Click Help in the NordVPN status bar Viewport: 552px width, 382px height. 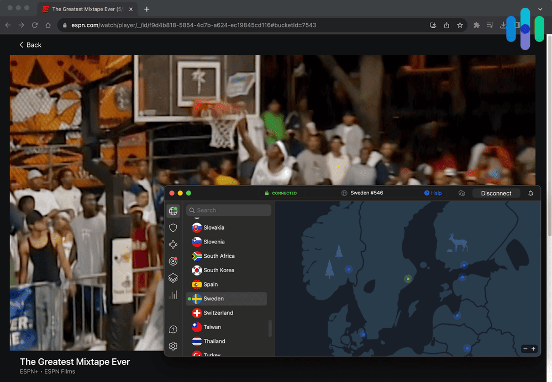point(433,193)
